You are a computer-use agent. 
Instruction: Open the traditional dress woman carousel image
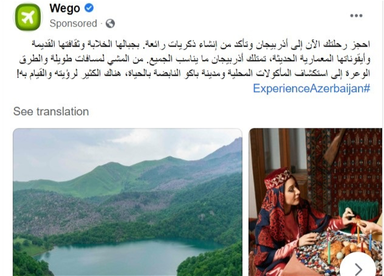tap(315, 202)
